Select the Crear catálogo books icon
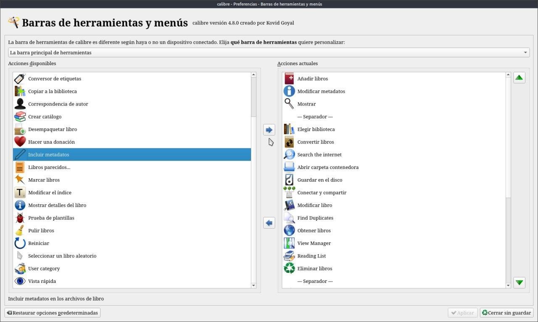 tap(20, 116)
